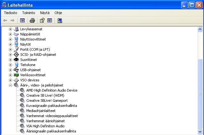Expand the Suorittimet node

(10, 60)
